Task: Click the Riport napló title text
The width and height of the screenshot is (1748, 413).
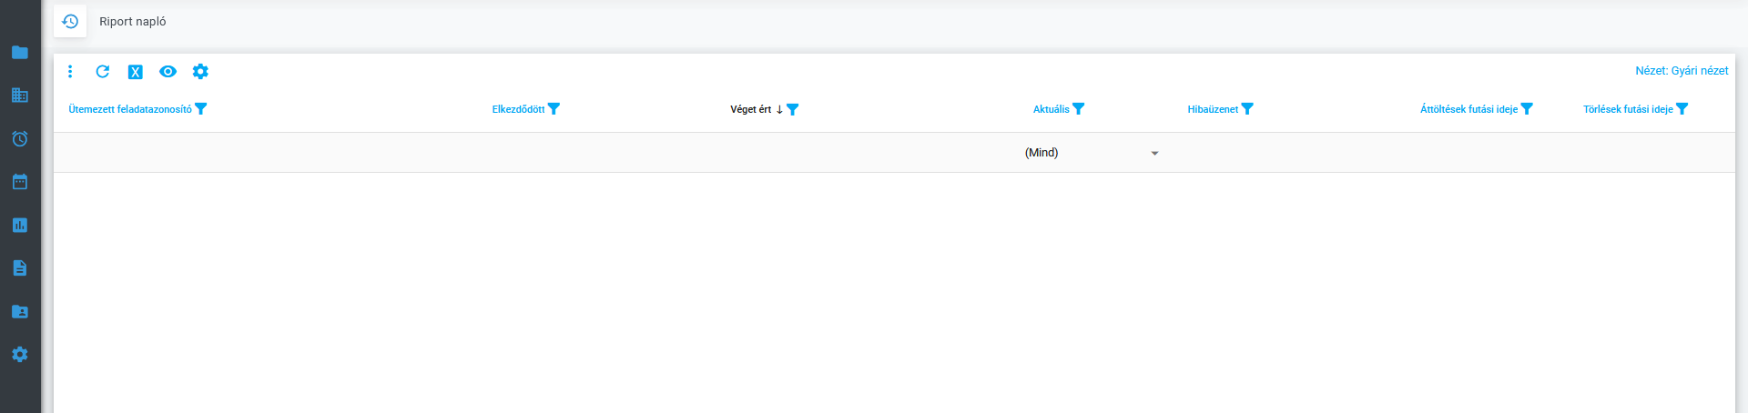Action: tap(133, 21)
